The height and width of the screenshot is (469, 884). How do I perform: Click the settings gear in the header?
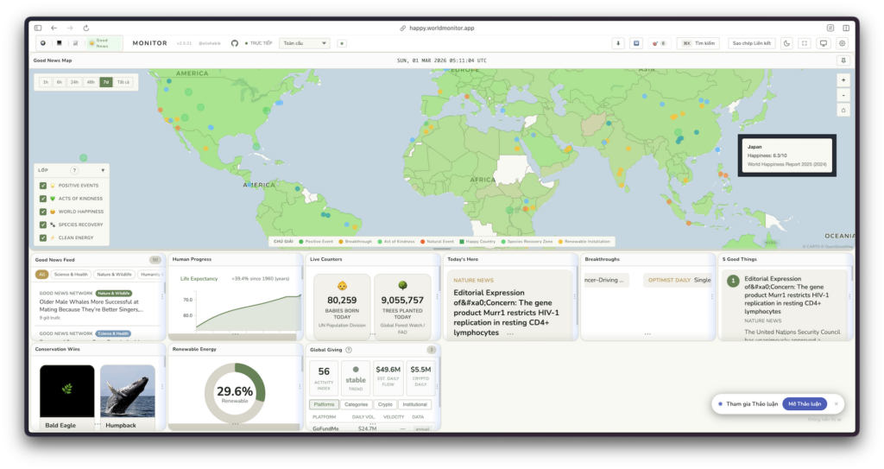(843, 43)
